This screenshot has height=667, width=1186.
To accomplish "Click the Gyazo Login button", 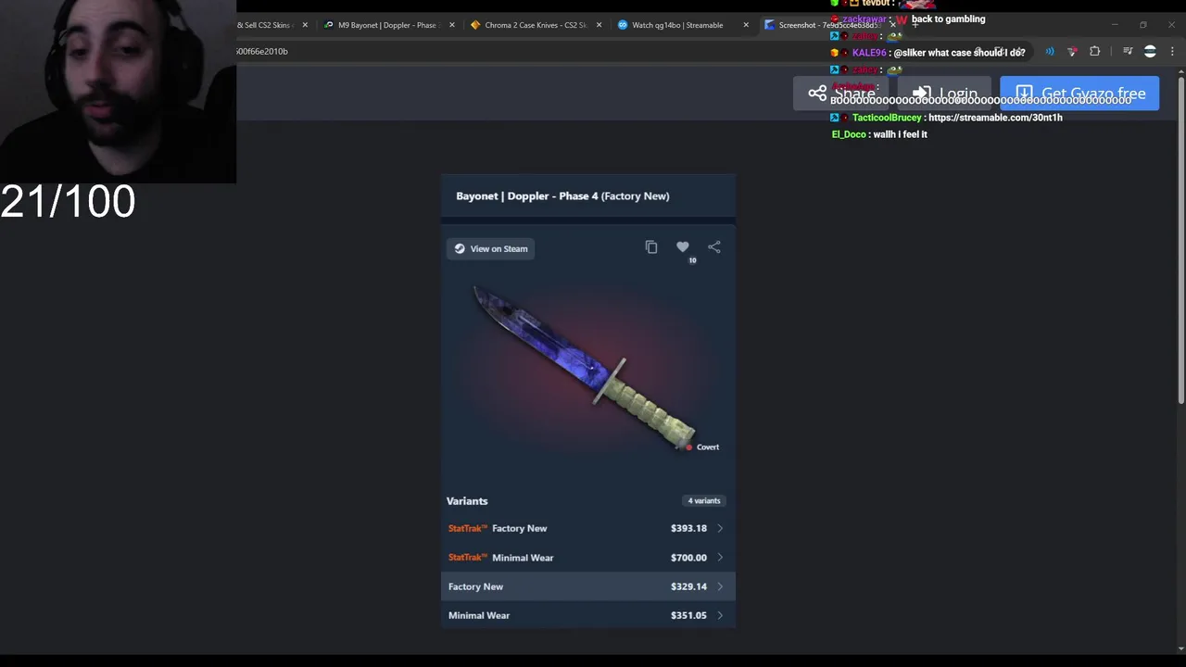I will pos(944,94).
